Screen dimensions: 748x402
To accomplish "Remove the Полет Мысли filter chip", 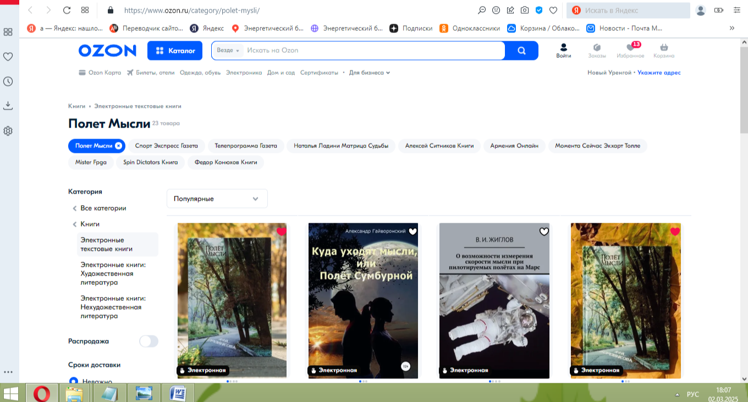I will point(118,146).
